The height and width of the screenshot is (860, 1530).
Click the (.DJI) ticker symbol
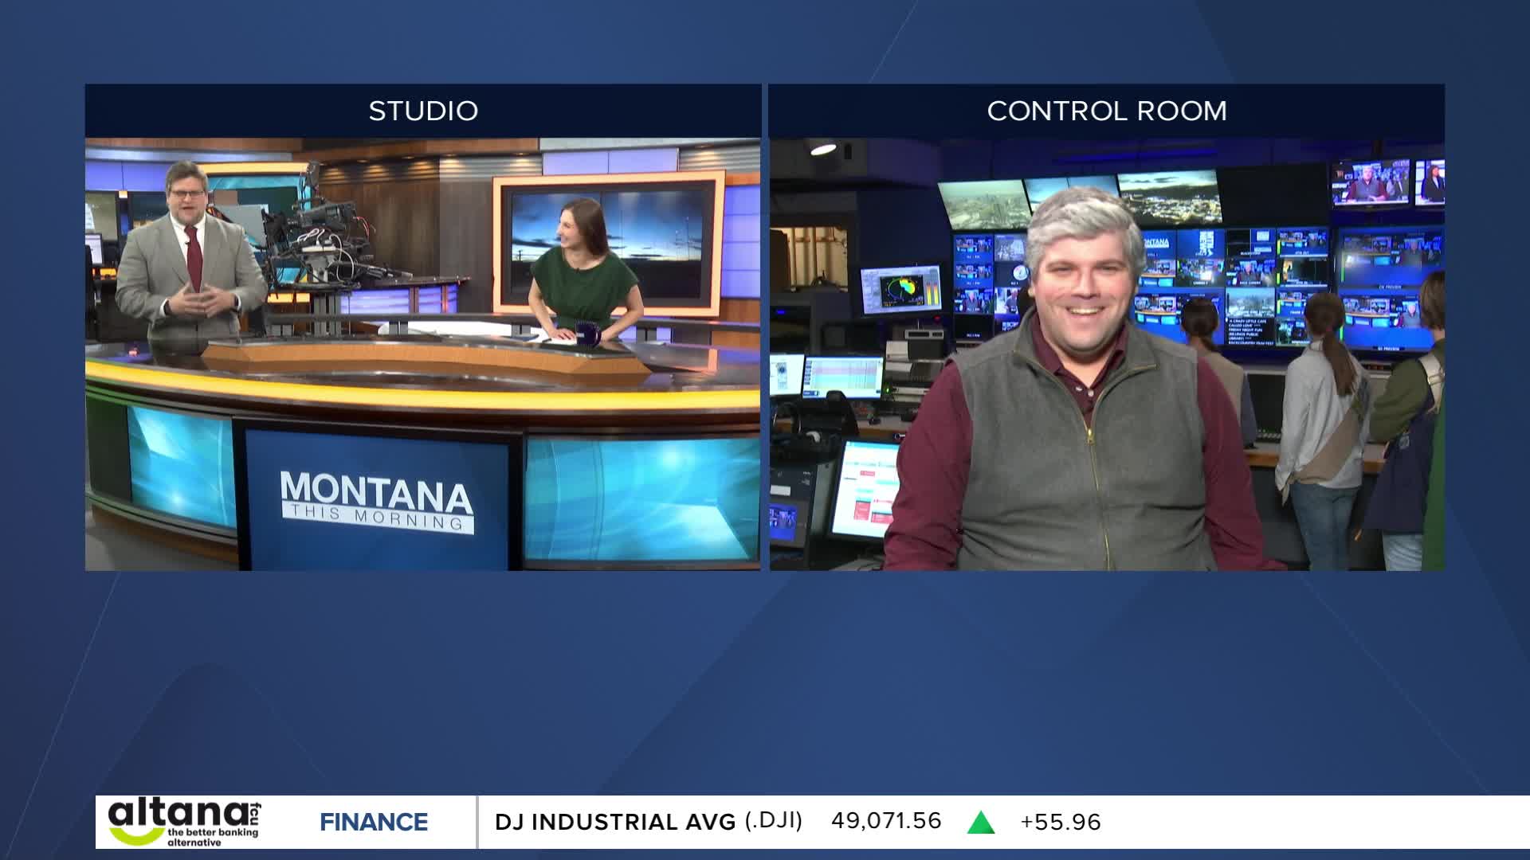773,821
